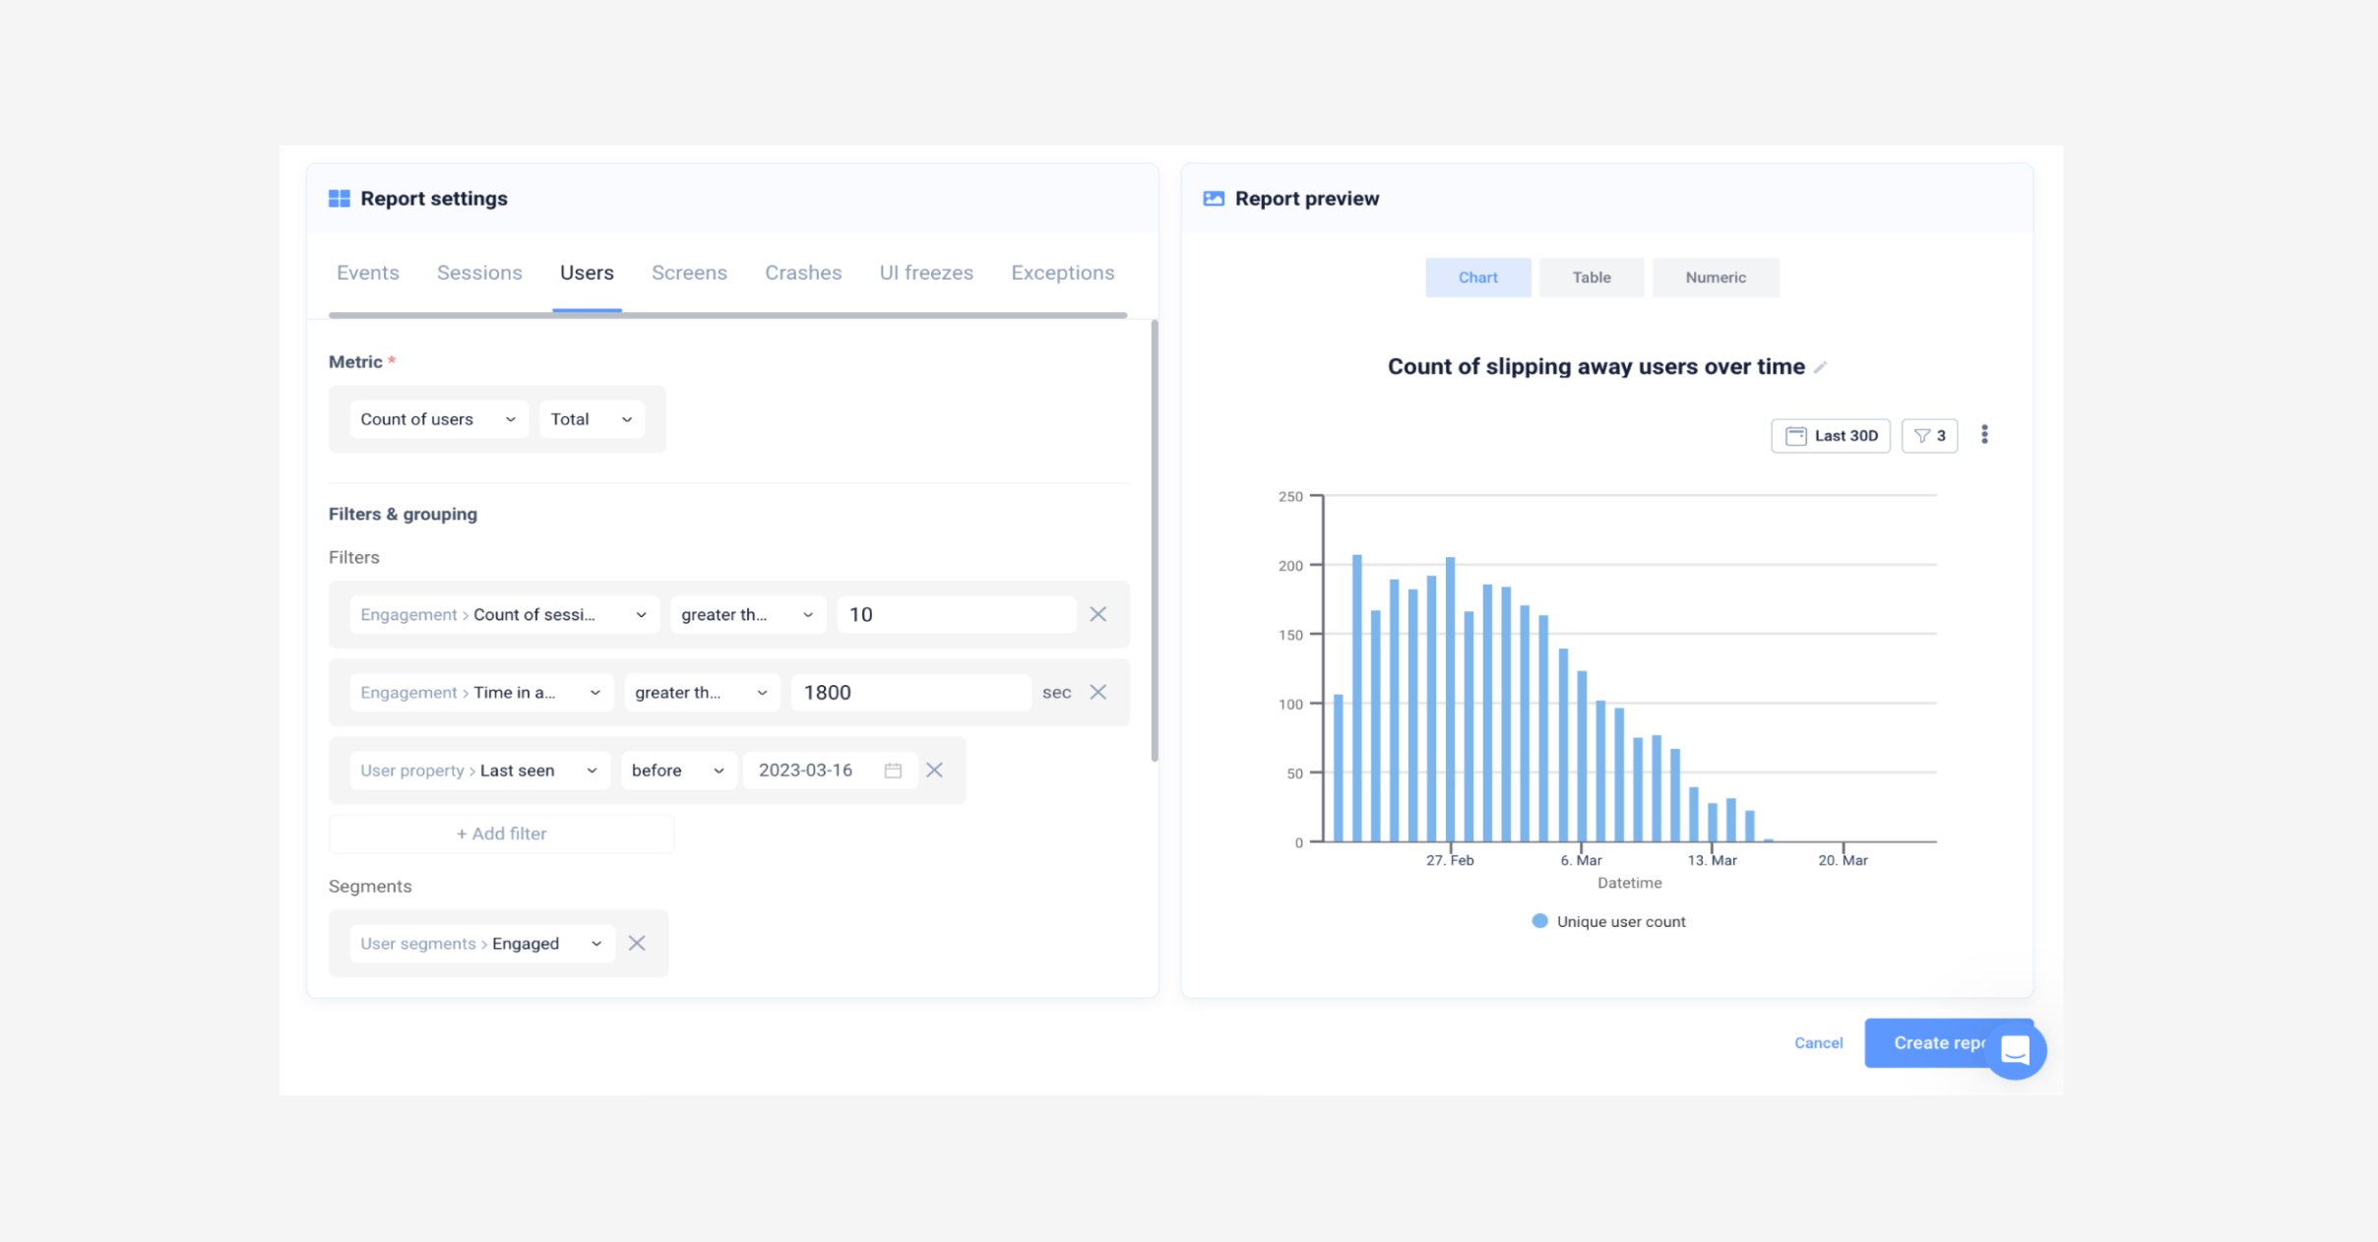This screenshot has height=1242, width=2378.
Task: Click the pencil icon to edit report title
Action: click(x=1821, y=368)
